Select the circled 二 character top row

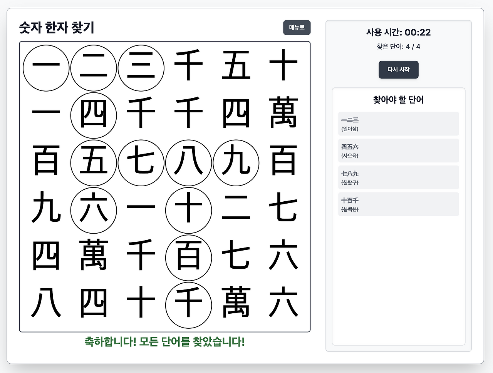click(93, 67)
